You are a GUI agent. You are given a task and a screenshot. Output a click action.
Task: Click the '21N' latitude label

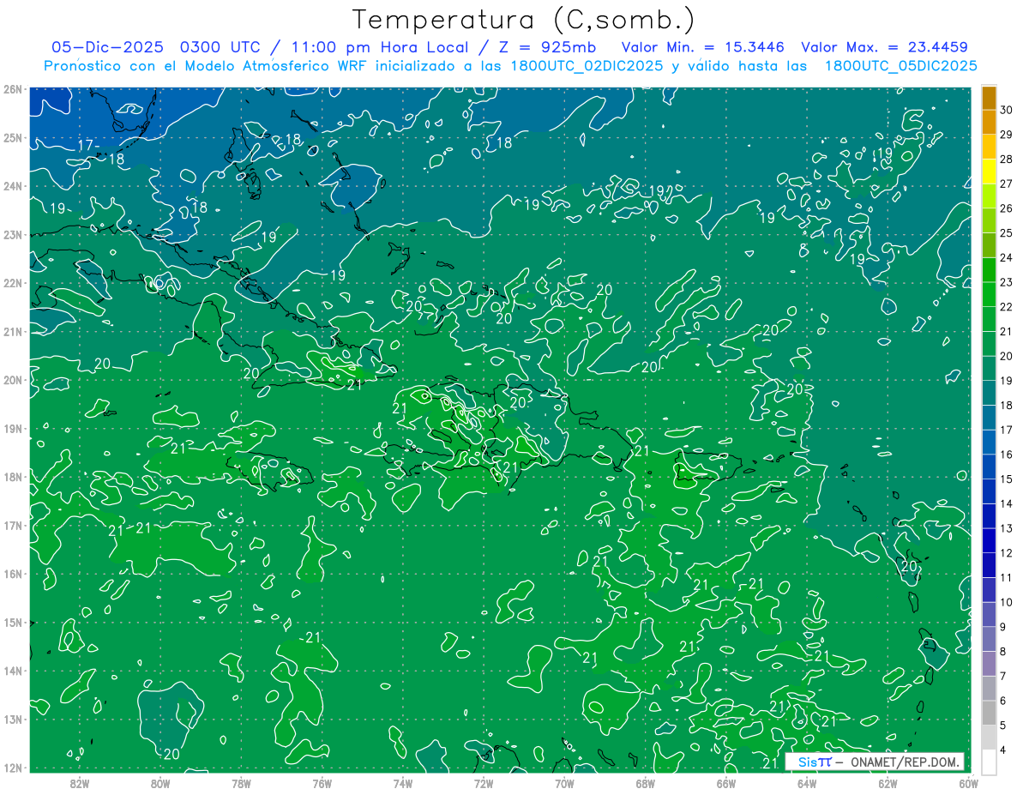tap(13, 332)
